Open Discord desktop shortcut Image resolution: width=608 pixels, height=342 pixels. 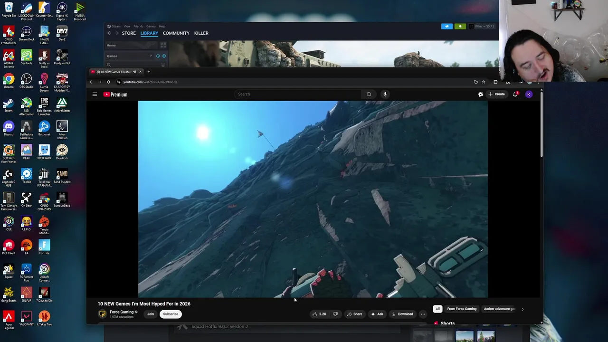tap(9, 128)
